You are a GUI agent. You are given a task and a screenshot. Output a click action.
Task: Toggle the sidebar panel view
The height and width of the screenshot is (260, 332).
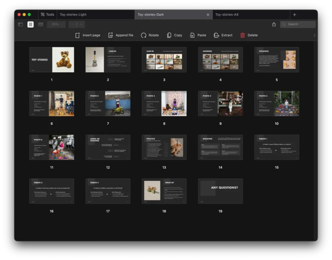point(20,24)
